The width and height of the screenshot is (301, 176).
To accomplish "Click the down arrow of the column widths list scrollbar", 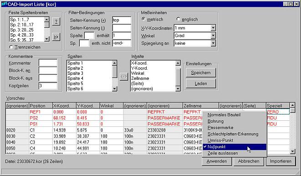I will pyautogui.click(x=46, y=39).
